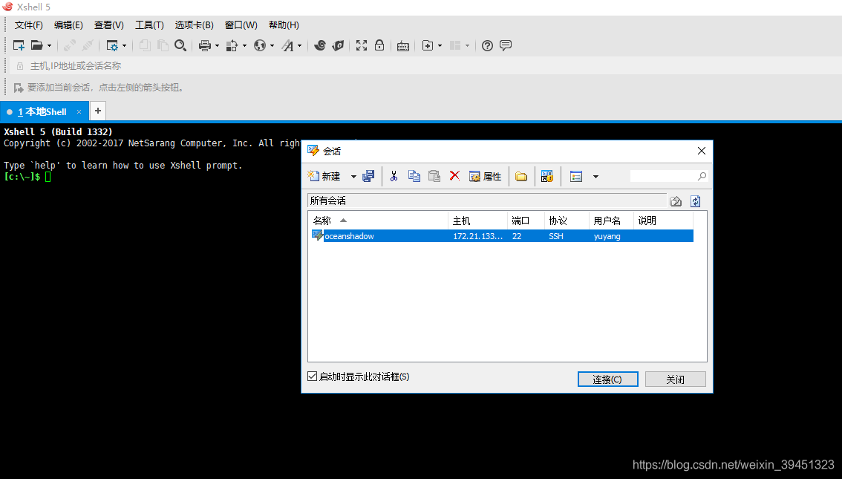The height and width of the screenshot is (479, 842).
Task: Launch Xftp with the spiral shell icon
Action: (320, 45)
